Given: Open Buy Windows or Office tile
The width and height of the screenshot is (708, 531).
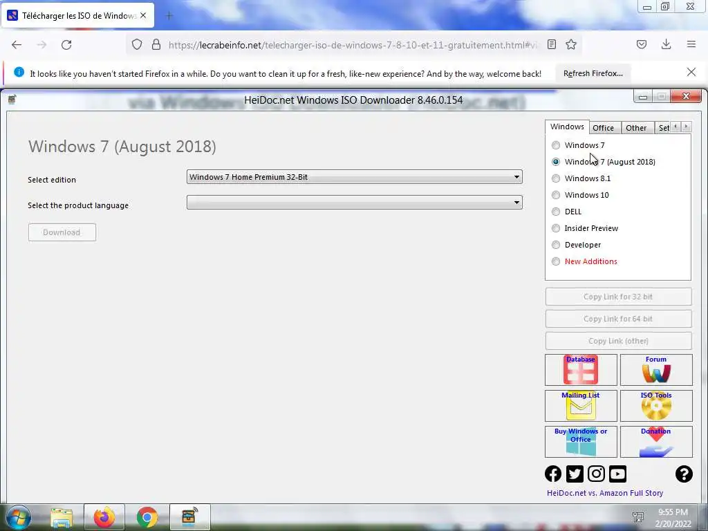Looking at the screenshot, I should (581, 442).
